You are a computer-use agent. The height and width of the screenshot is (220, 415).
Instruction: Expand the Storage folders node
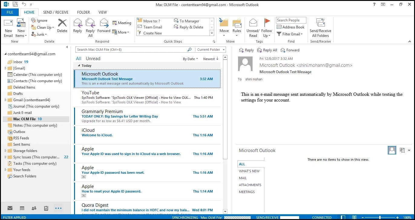click(5, 151)
